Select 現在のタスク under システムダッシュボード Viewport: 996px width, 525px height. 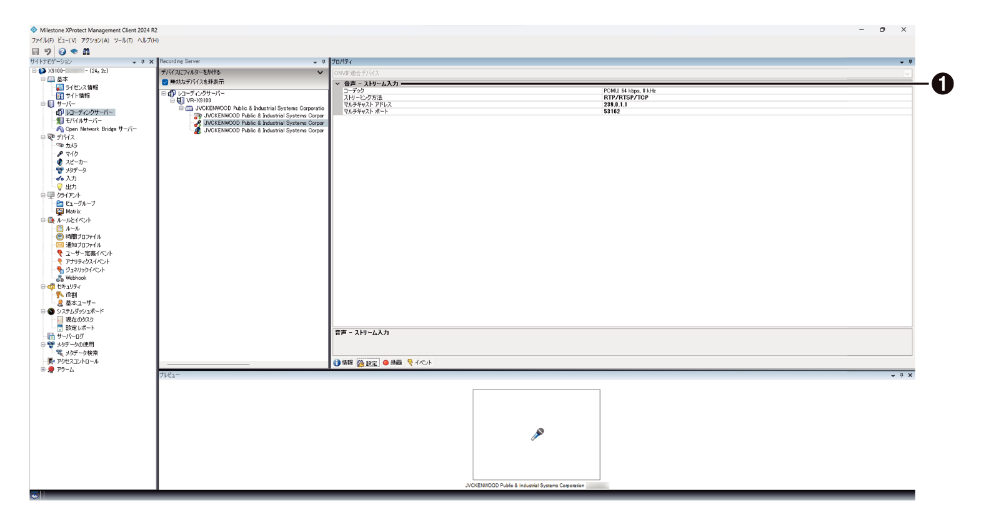coord(80,320)
